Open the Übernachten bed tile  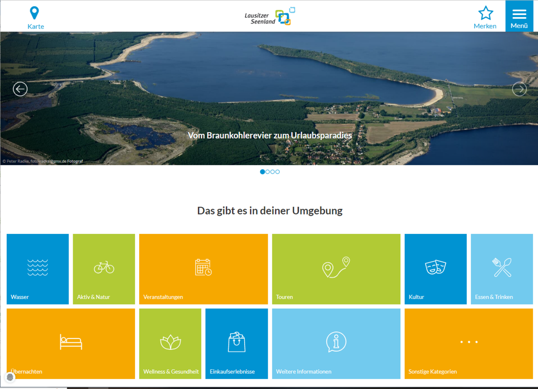(71, 344)
